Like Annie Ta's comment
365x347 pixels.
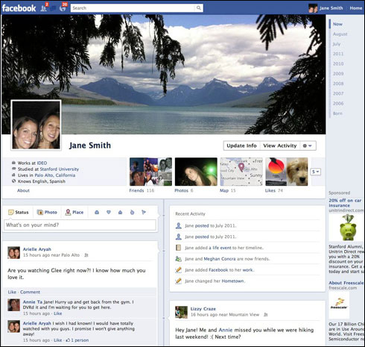pos(58,313)
